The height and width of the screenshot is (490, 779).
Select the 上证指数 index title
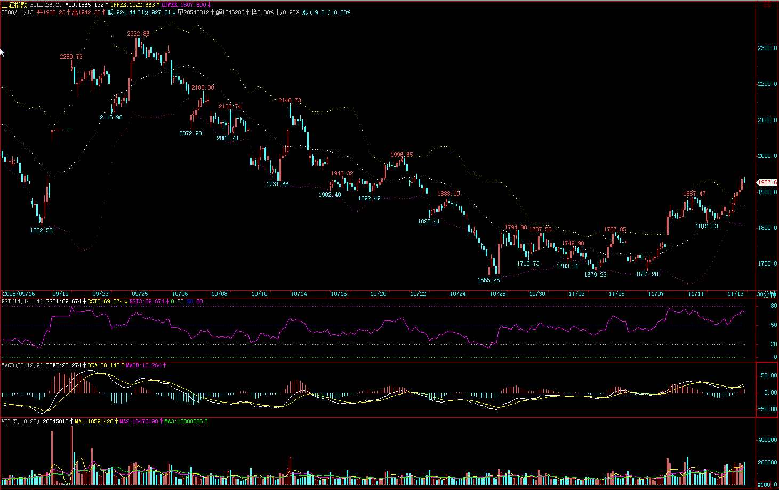pos(14,5)
